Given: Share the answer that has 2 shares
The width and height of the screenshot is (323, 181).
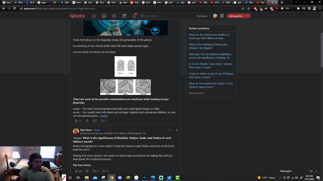Looking at the screenshot, I should (x=95, y=121).
